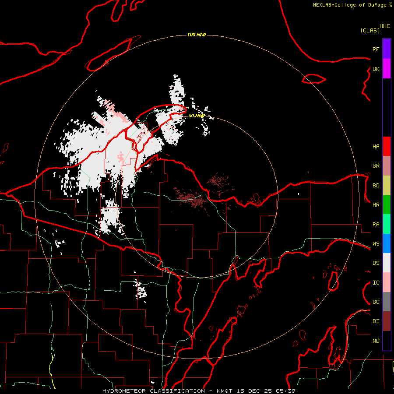Click the GC gray legend swatch

(x=387, y=302)
